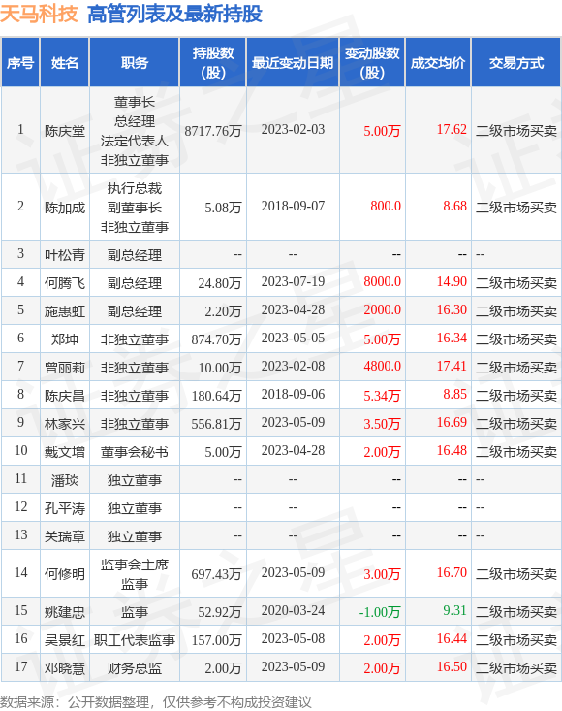Select the 变动股数(股) column header
The width and height of the screenshot is (562, 711).
(372, 63)
